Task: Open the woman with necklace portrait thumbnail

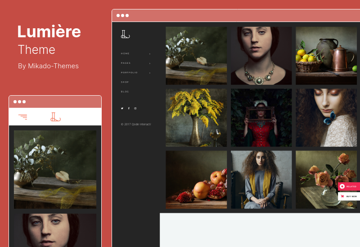Action: (261, 56)
